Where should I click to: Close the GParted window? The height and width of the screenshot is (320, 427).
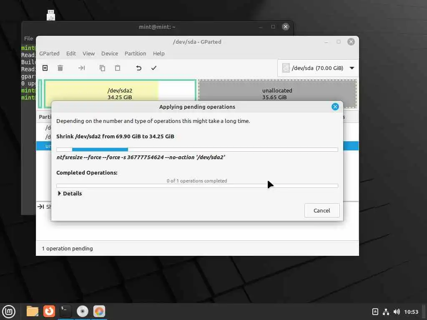click(351, 42)
